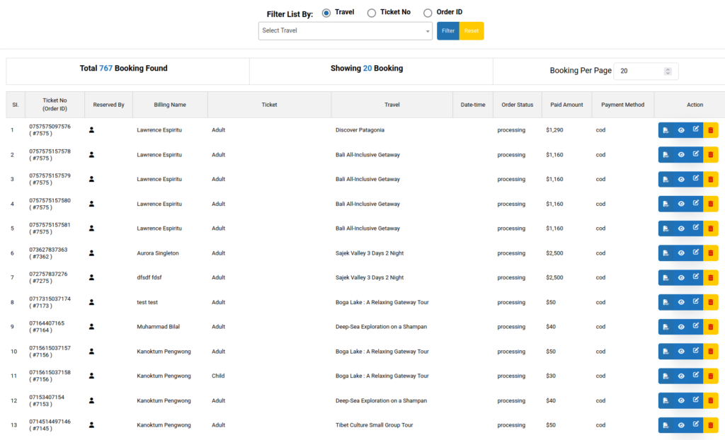Delete the booking with ticket 0757575157581
Image resolution: width=725 pixels, height=440 pixels.
pos(711,228)
